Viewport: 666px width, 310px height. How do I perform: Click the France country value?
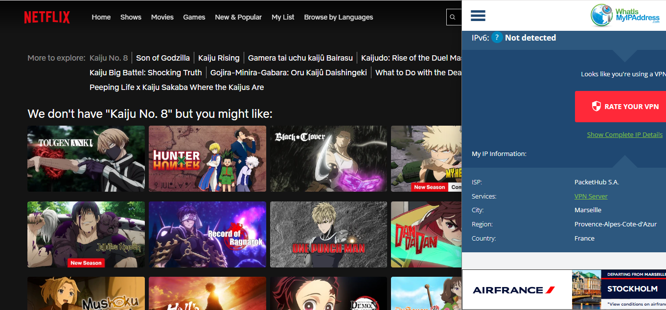(x=584, y=238)
